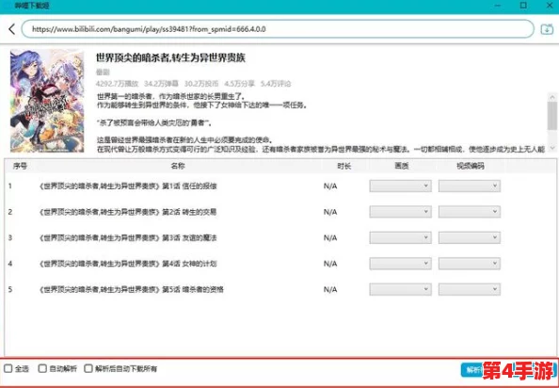The height and width of the screenshot is (388, 559).
Task: Click the N/A duration of episode 1
Action: [330, 186]
